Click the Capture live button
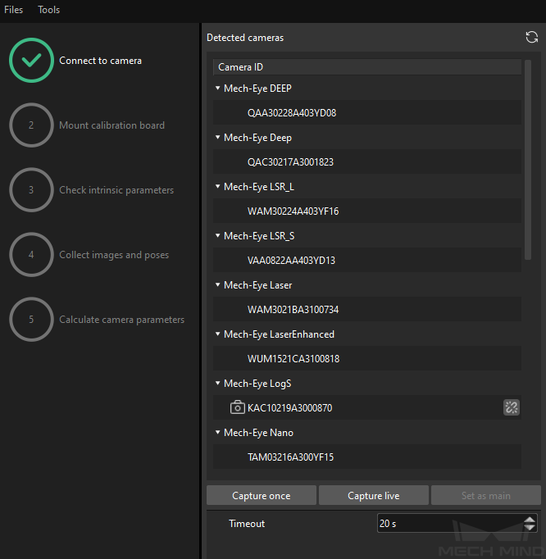The image size is (546, 559). [373, 495]
